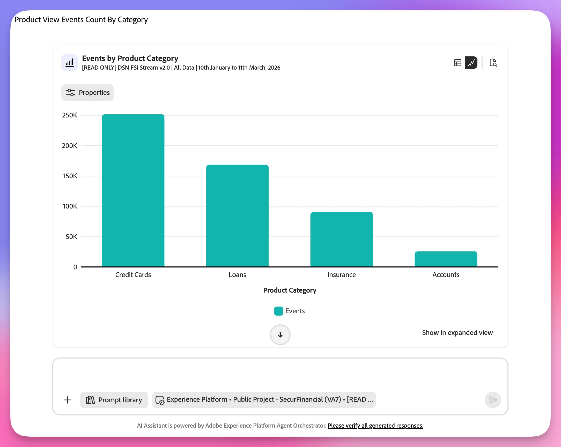
Task: Click the plus icon to add attachment
Action: [67, 400]
